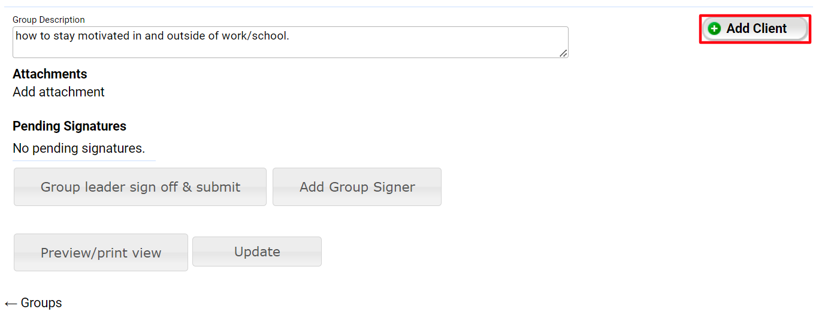Screen dimensions: 837x318
Task: Place cursor after "work/school." in description
Action: (x=290, y=36)
